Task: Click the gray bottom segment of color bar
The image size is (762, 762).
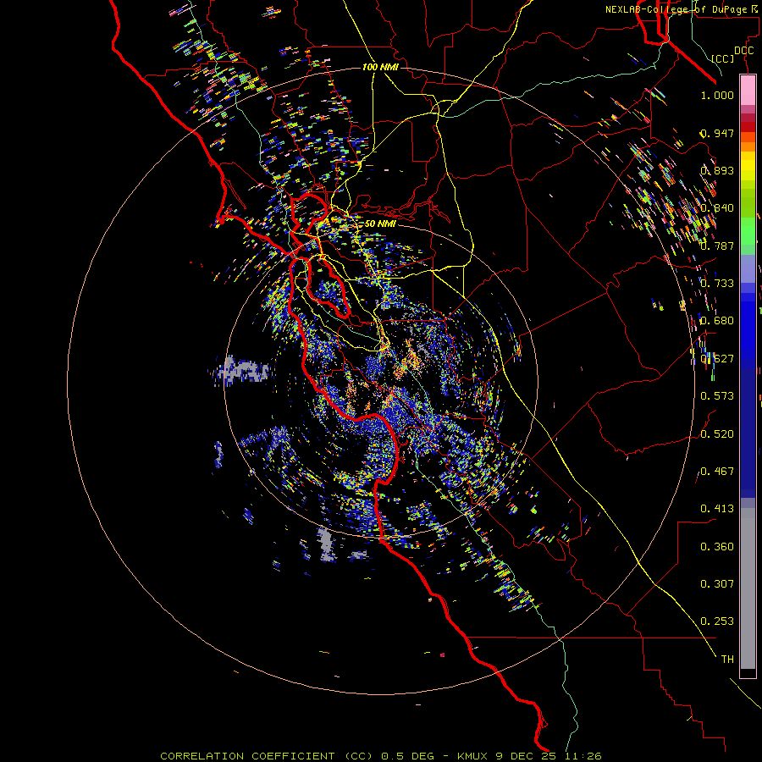Action: tap(748, 588)
